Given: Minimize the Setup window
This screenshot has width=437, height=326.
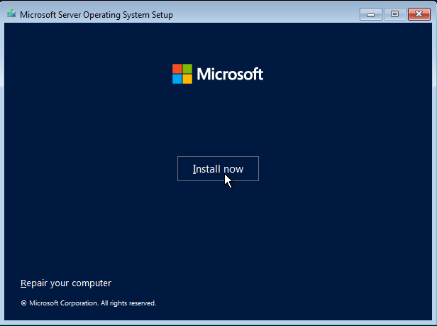Looking at the screenshot, I should pos(370,14).
